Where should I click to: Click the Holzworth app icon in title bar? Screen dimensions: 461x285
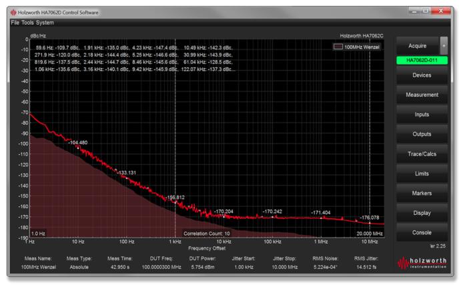click(x=13, y=13)
